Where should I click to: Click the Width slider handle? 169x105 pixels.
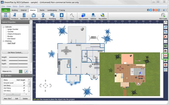click(x=18, y=60)
